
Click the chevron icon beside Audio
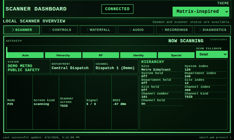130,30
